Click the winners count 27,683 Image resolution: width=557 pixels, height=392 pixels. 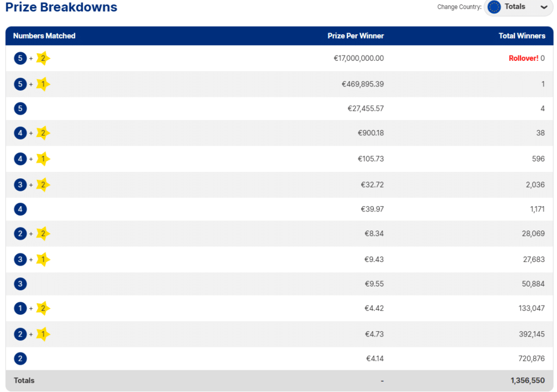pyautogui.click(x=534, y=259)
